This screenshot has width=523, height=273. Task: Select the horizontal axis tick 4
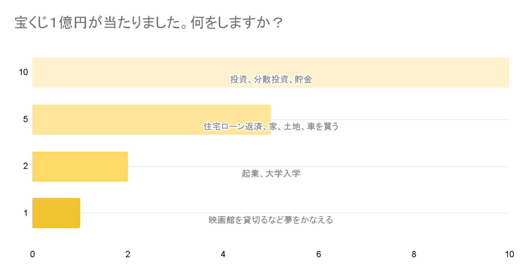click(x=223, y=254)
